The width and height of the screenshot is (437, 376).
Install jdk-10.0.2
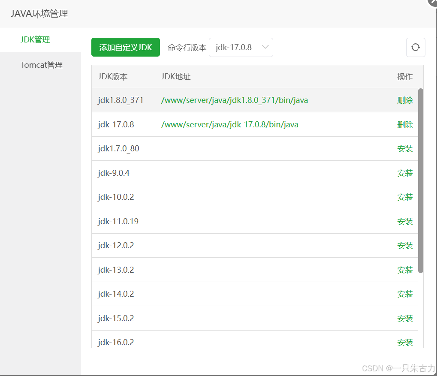coord(405,197)
